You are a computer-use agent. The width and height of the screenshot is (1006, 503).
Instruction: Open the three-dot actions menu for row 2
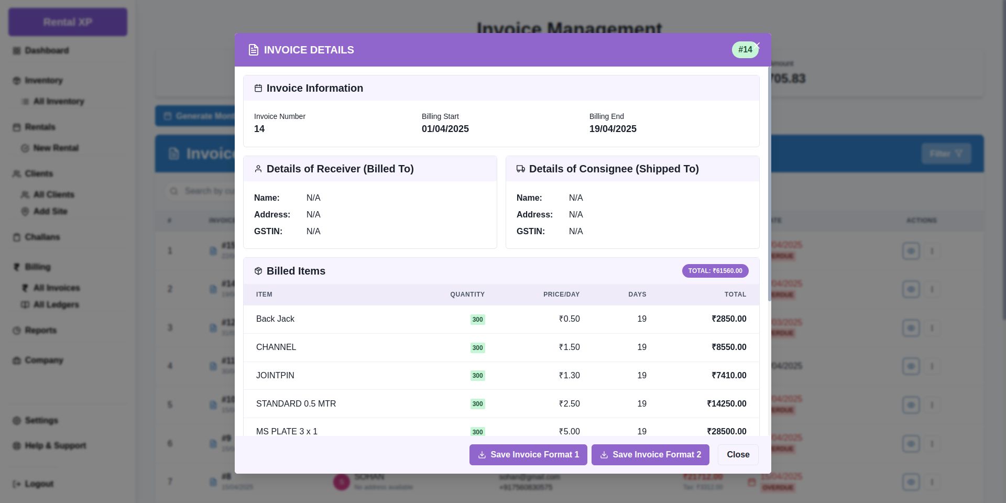(x=932, y=289)
